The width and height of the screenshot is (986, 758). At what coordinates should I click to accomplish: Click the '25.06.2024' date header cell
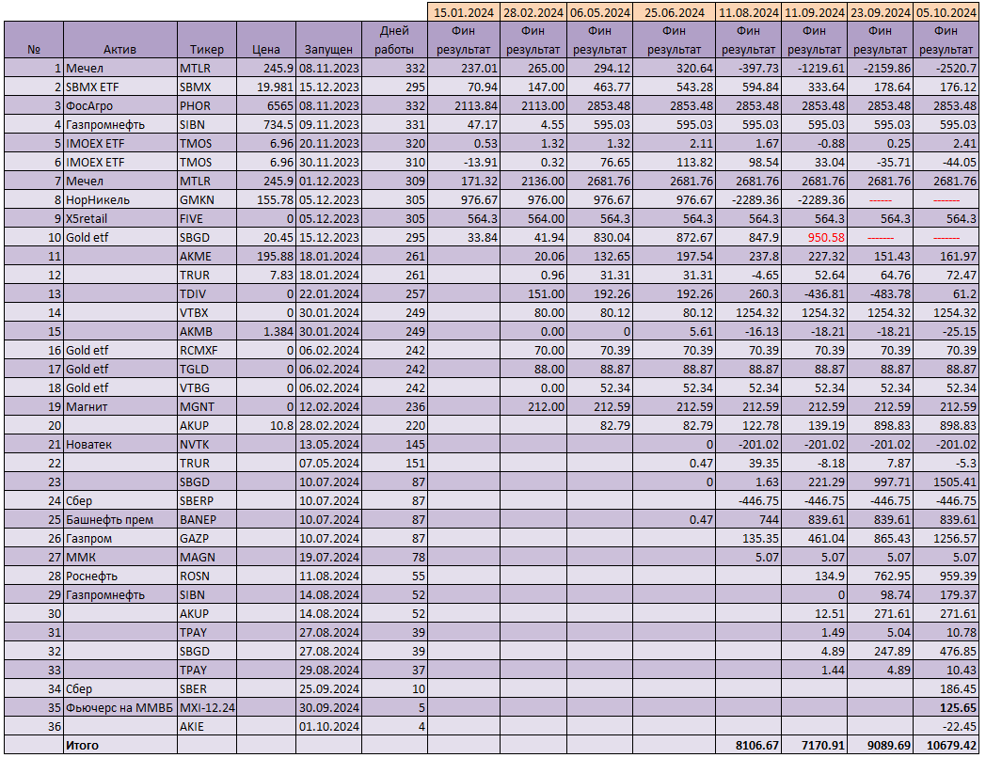tap(674, 12)
